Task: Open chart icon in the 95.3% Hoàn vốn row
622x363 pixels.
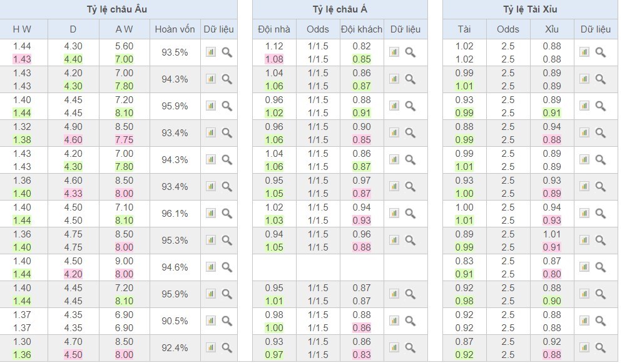Action: click(211, 241)
